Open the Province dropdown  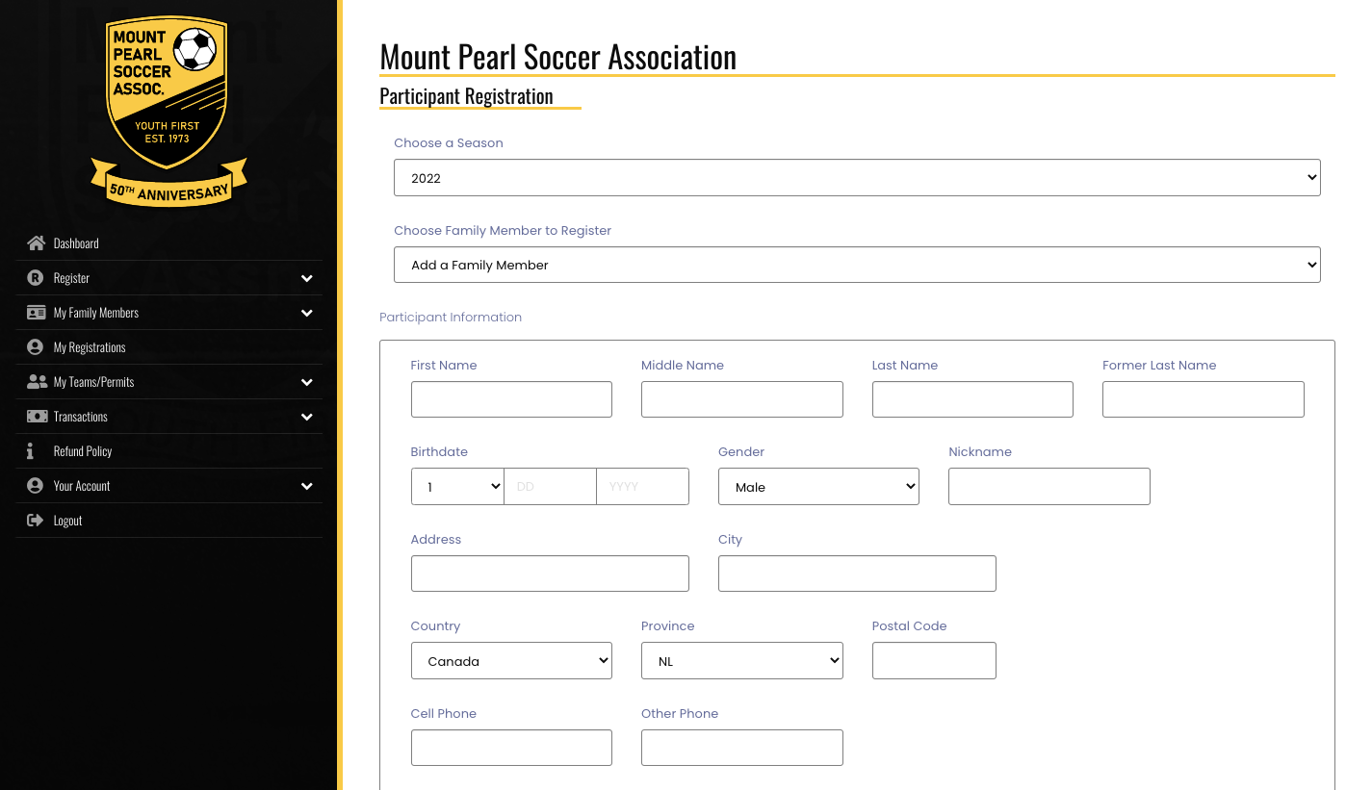tap(742, 661)
